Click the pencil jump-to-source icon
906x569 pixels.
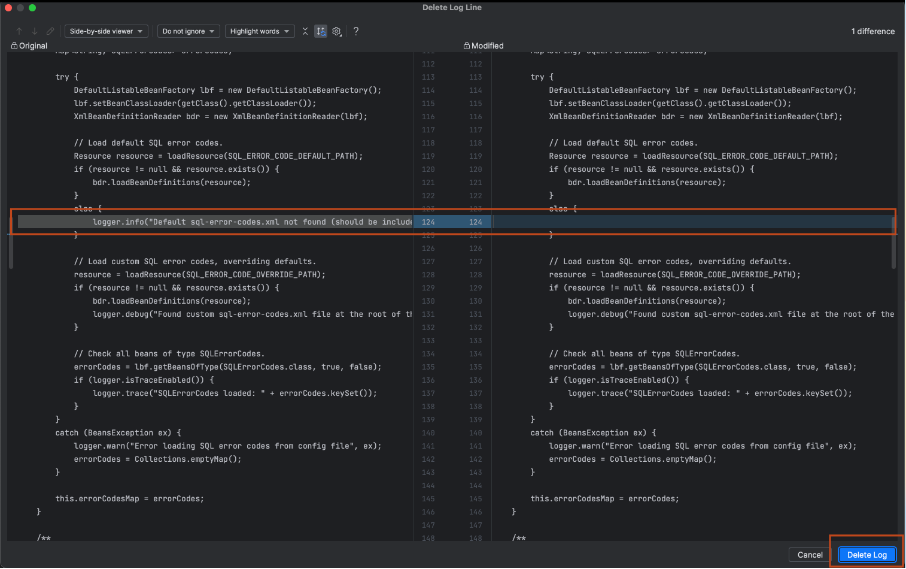(x=50, y=31)
